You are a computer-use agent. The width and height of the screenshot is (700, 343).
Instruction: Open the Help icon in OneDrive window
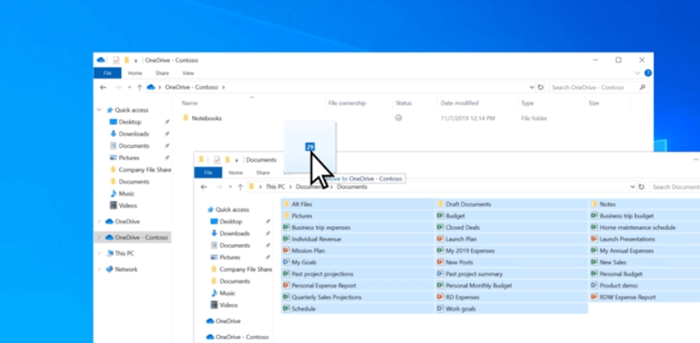tap(647, 73)
